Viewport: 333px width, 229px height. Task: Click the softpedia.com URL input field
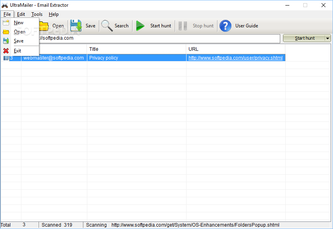coord(159,38)
